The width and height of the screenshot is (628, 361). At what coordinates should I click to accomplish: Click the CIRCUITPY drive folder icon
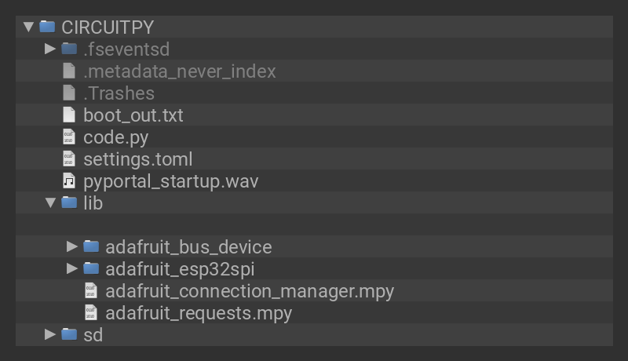click(47, 27)
